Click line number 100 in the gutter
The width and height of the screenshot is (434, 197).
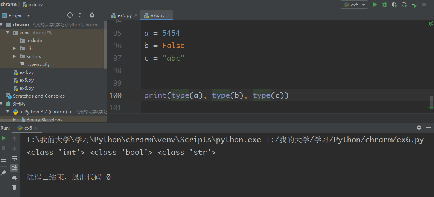[116, 95]
